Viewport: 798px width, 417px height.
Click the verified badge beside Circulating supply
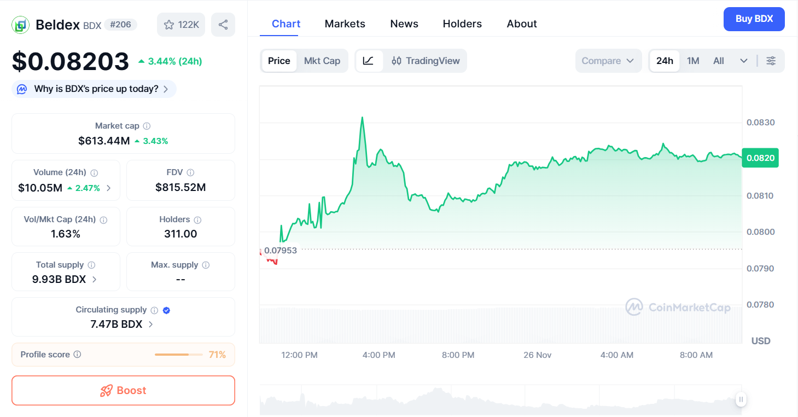point(166,310)
